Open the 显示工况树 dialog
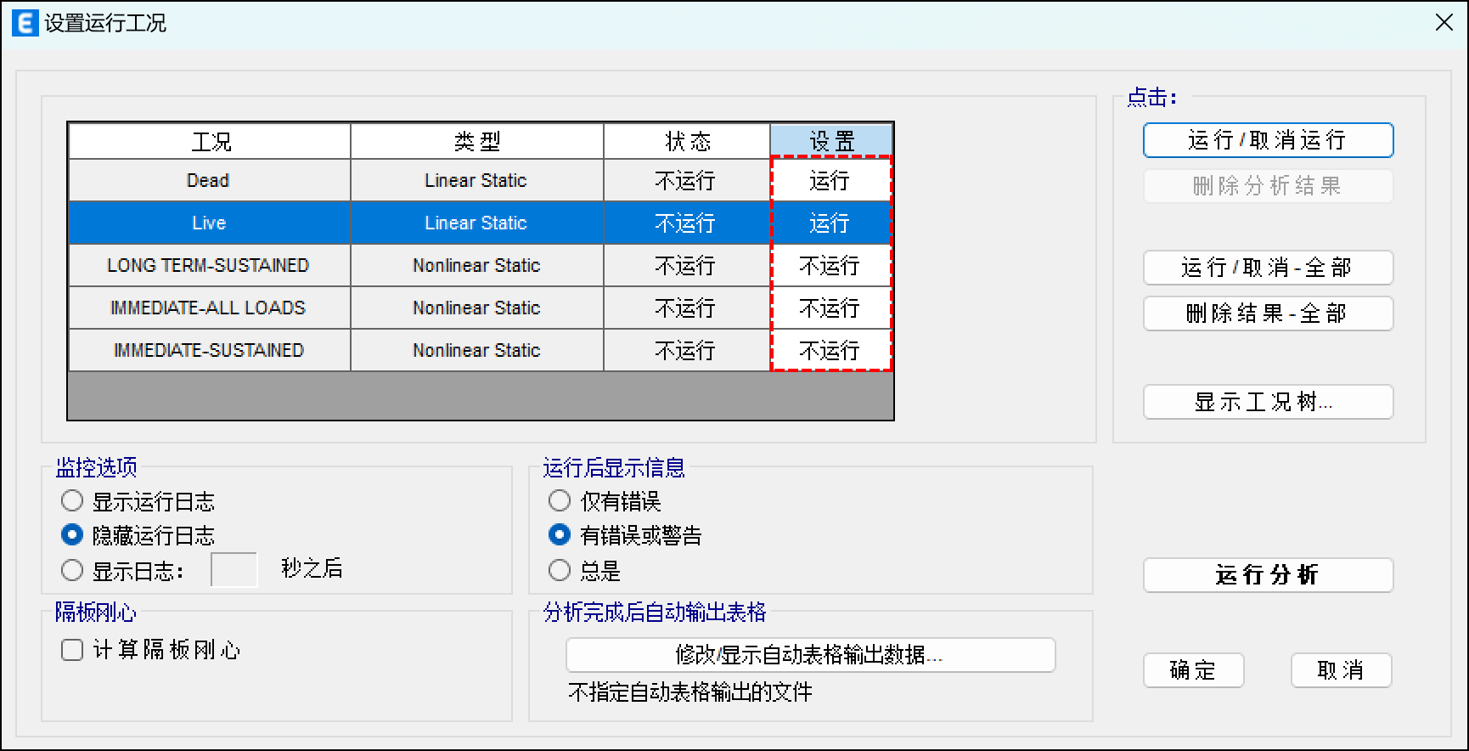The height and width of the screenshot is (751, 1469). pos(1267,402)
